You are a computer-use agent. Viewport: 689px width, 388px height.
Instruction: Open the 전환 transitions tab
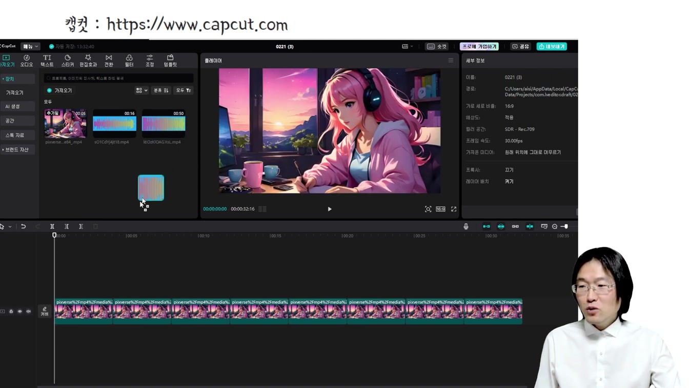(109, 61)
